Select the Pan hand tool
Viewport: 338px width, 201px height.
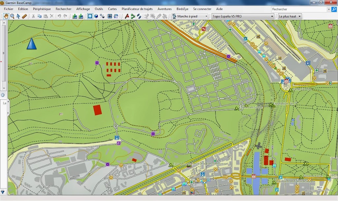tap(6, 16)
